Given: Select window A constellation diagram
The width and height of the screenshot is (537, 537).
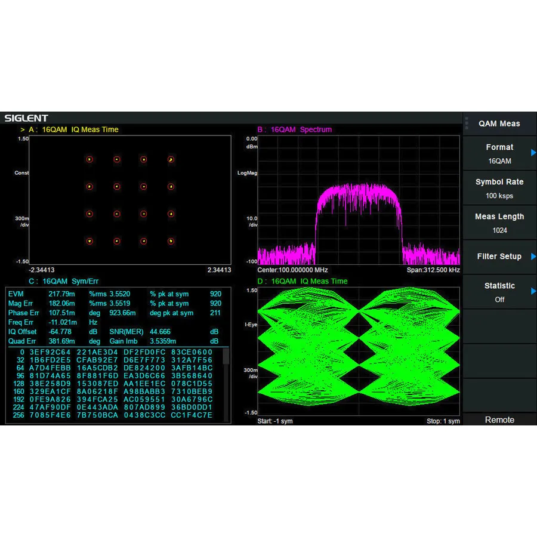Looking at the screenshot, I should [130, 200].
